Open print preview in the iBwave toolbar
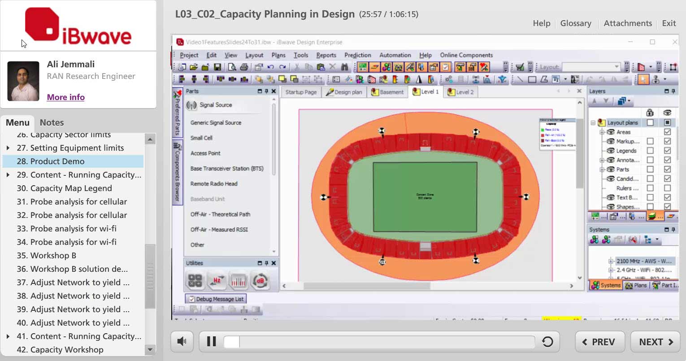This screenshot has height=361, width=686. tap(232, 67)
